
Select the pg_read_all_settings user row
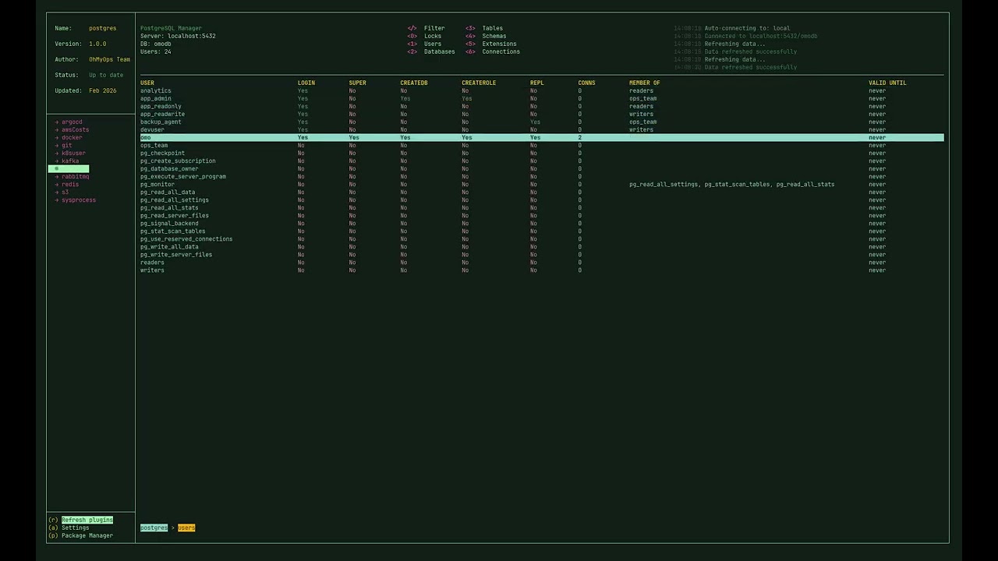click(542, 200)
